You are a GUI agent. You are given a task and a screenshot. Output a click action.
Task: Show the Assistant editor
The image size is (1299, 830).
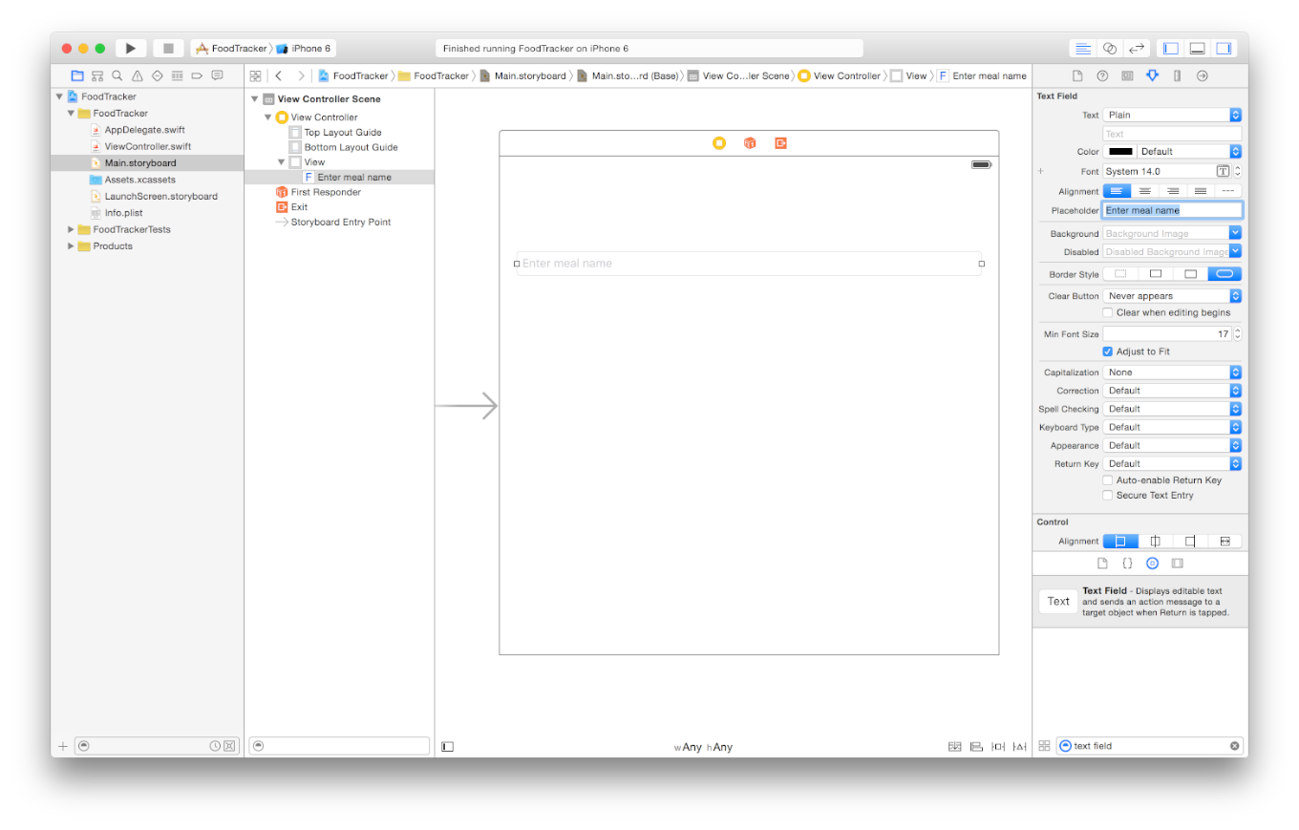tap(1110, 48)
